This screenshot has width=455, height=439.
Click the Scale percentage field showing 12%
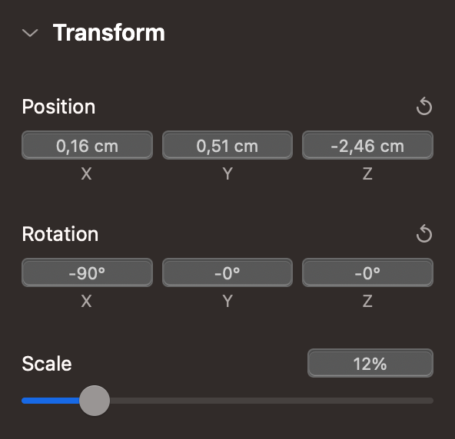(370, 363)
